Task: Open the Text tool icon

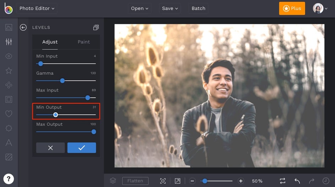Action: (x=9, y=143)
